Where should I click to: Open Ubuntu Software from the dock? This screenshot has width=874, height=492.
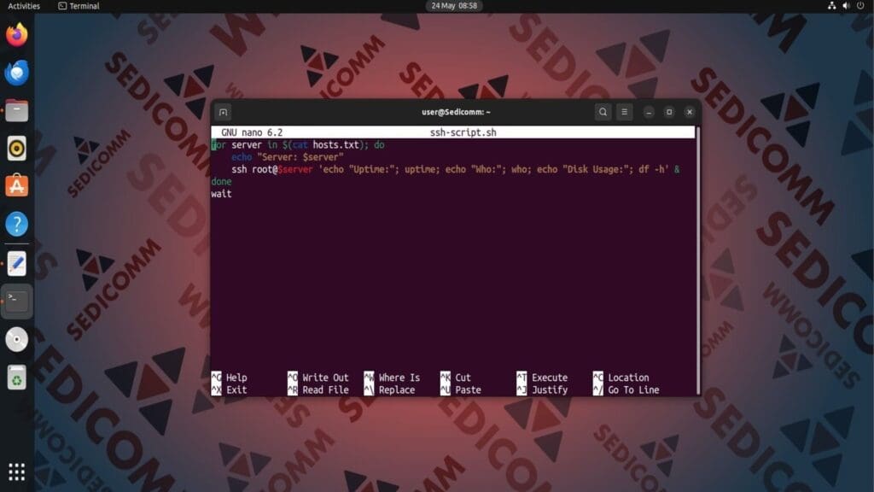point(16,184)
